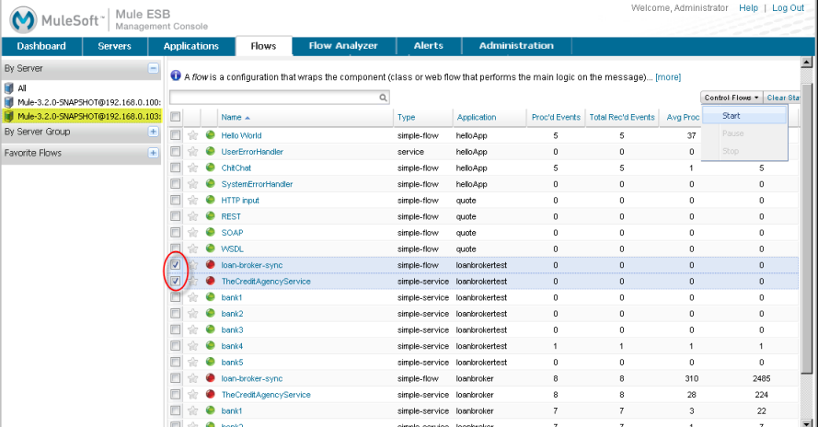818x427 pixels.
Task: Click the favorite star beside ChitChat flow
Action: 193,167
